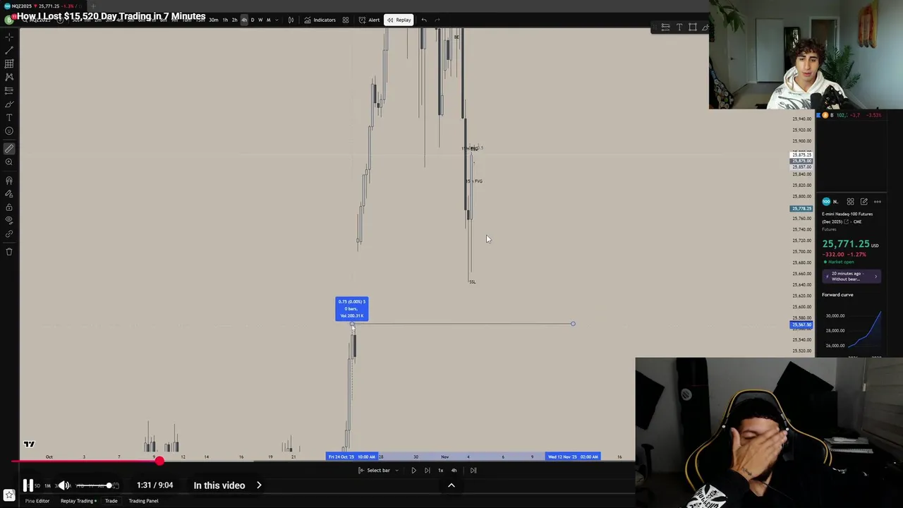This screenshot has width=903, height=508.
Task: Select the 30m timeframe
Action: (x=213, y=20)
